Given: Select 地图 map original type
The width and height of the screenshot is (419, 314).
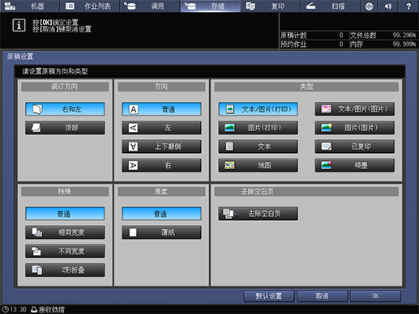Looking at the screenshot, I should click(259, 165).
